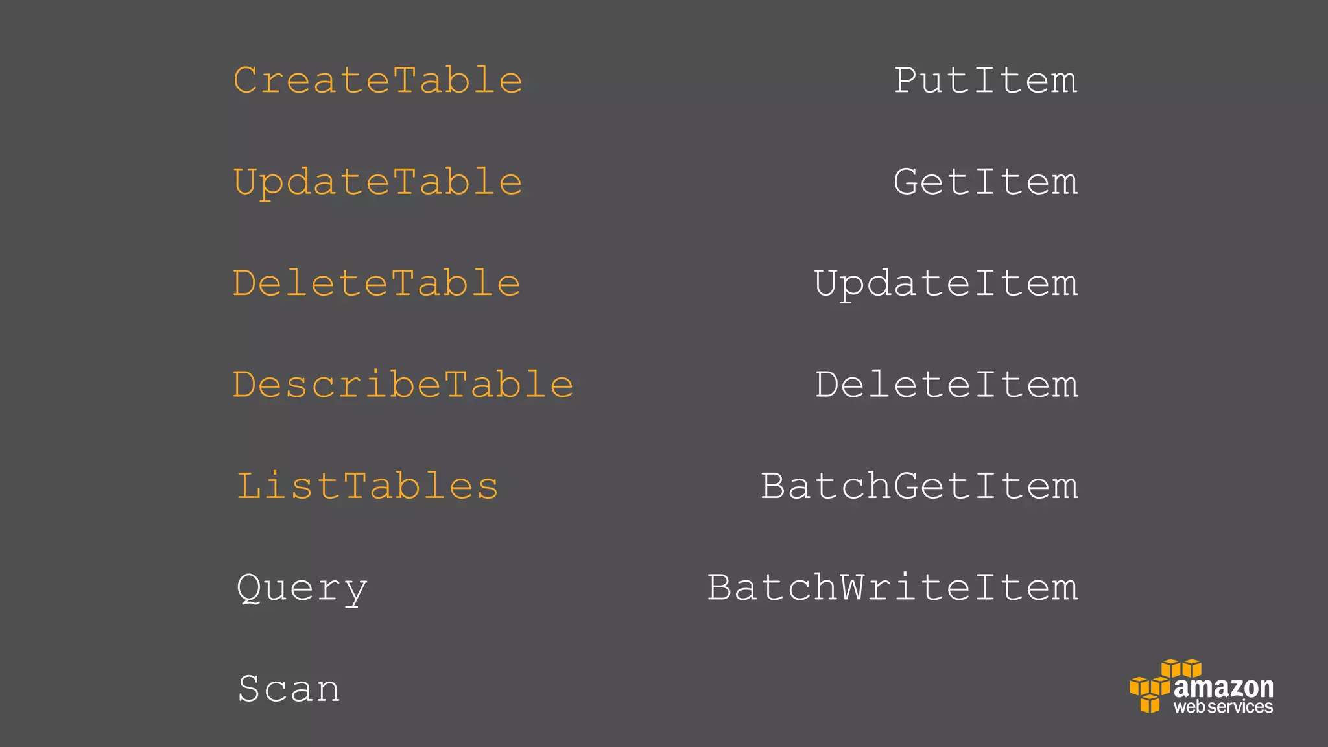Select the DeleteTable label
The image size is (1328, 747).
[x=377, y=283]
